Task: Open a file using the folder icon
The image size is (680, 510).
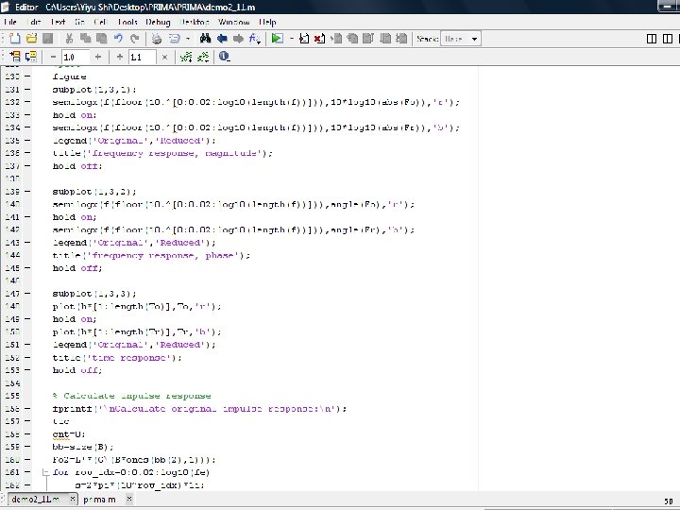Action: click(x=31, y=39)
